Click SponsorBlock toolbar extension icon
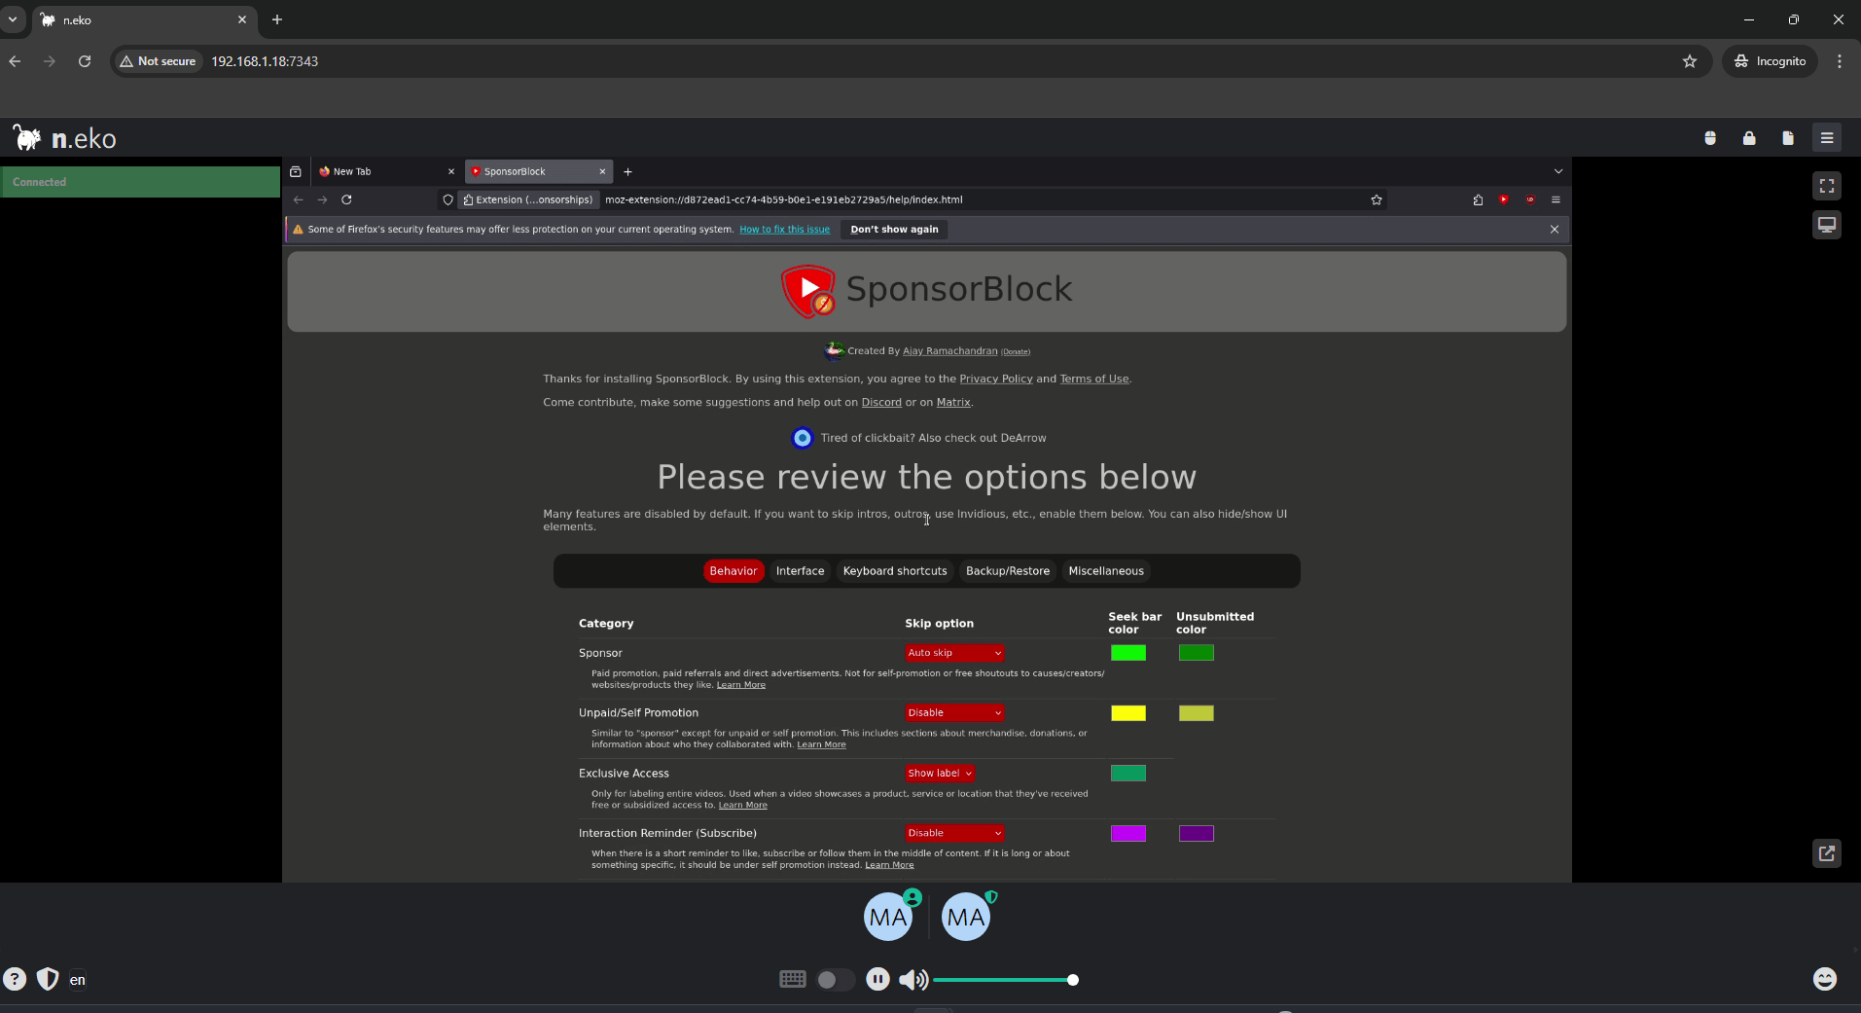The width and height of the screenshot is (1861, 1013). tap(1504, 199)
